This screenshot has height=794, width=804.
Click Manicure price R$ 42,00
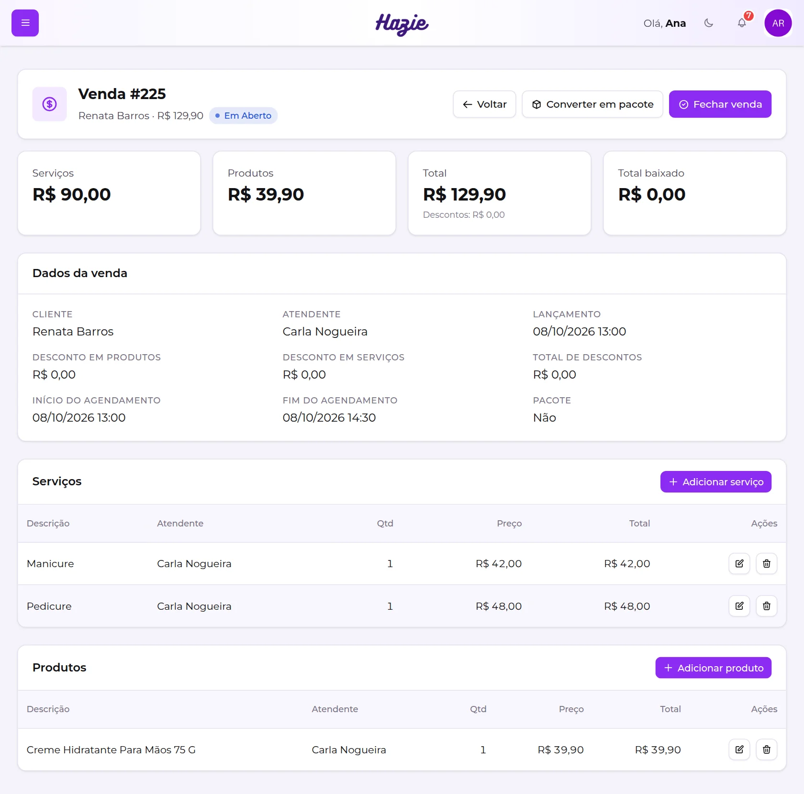[x=499, y=564]
